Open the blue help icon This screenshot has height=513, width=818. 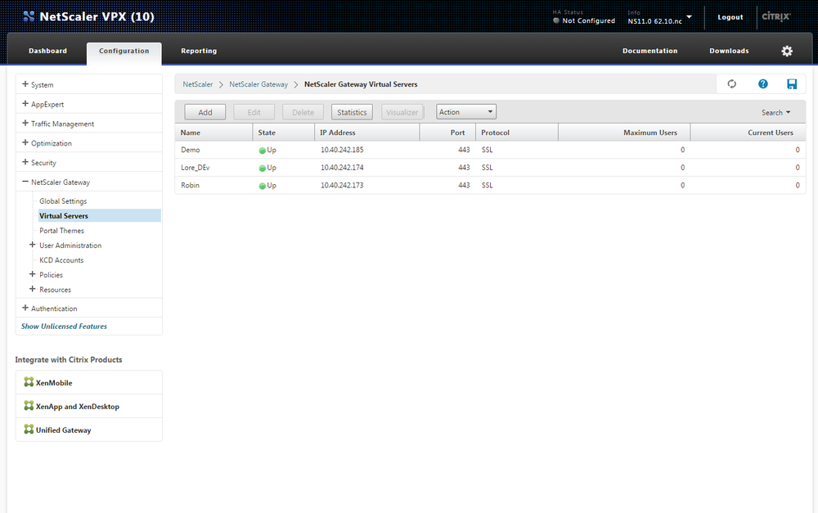tap(762, 83)
